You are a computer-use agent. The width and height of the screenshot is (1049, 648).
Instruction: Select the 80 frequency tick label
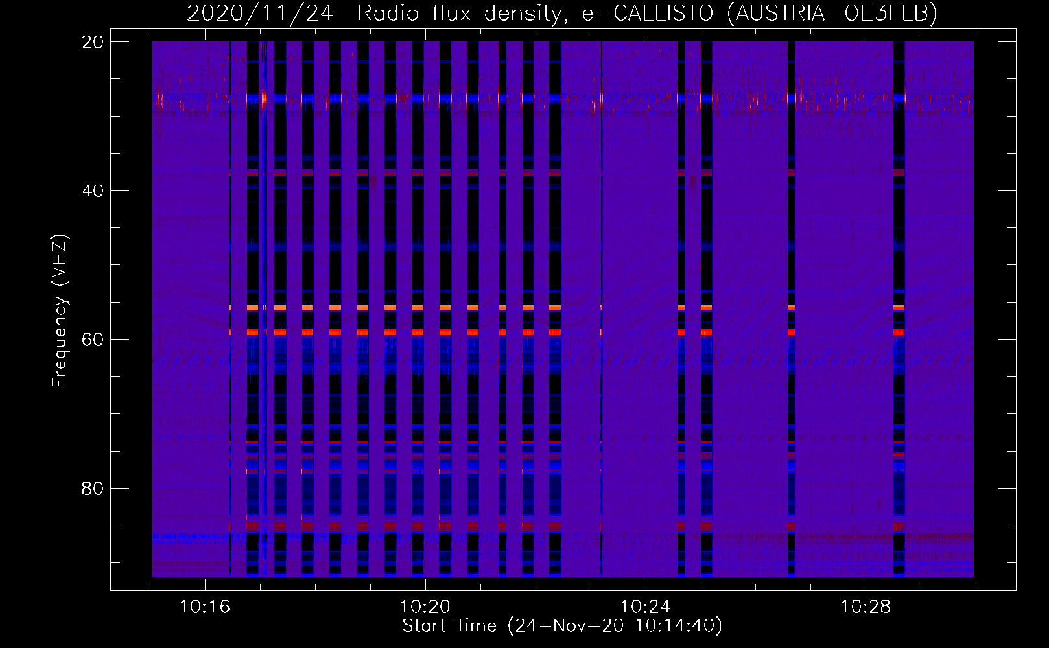point(93,488)
